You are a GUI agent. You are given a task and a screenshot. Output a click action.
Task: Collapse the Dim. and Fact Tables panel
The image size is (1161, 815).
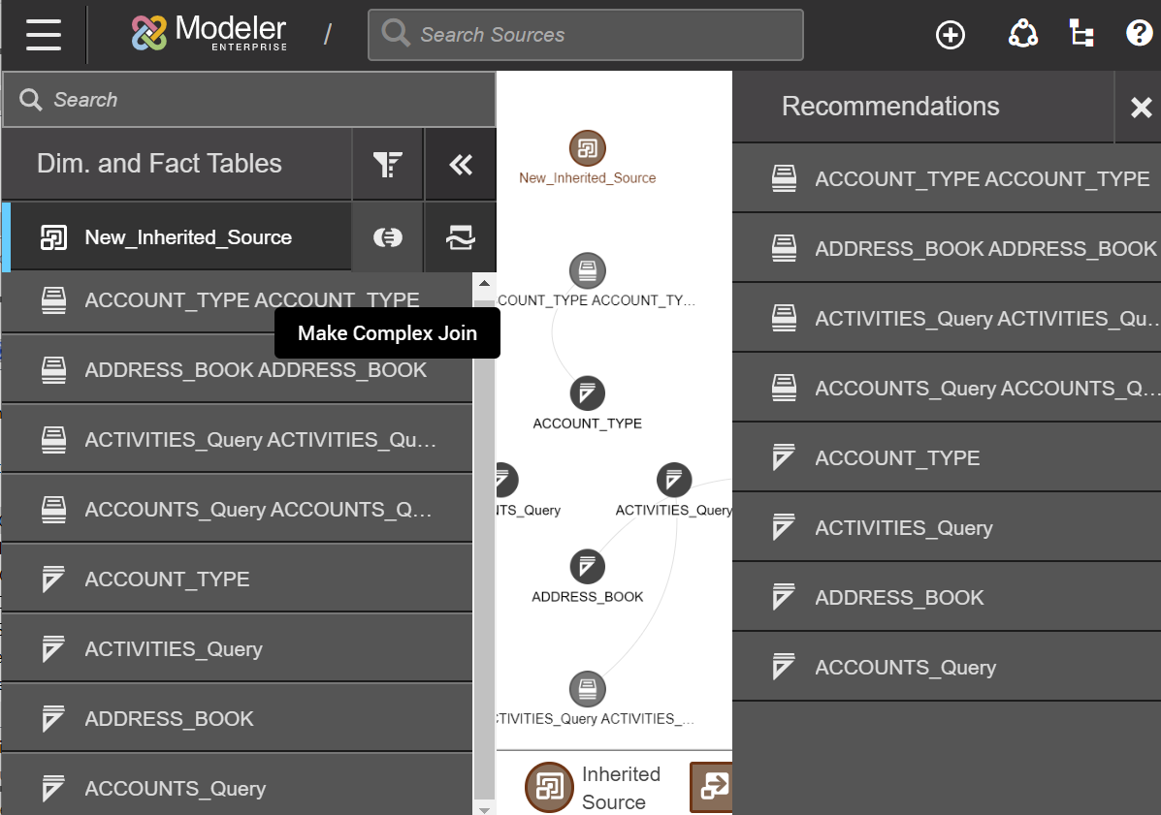460,165
